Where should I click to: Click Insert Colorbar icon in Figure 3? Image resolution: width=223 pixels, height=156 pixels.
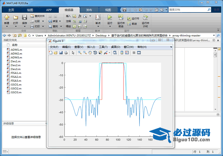[x=122, y=53]
